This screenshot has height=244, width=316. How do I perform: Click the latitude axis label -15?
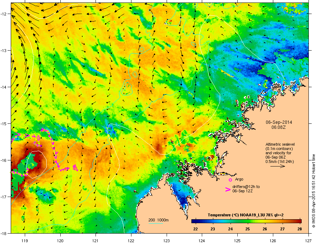tap(4, 123)
